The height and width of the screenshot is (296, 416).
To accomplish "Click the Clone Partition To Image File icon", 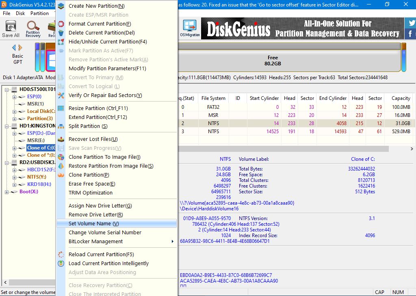I will pos(61,157).
